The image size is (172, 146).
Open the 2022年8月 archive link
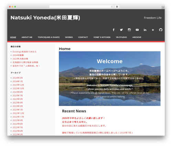click(x=18, y=124)
